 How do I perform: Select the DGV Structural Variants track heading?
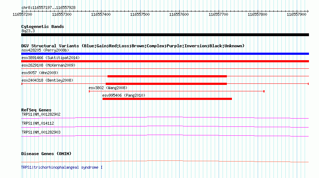pyautogui.click(x=133, y=46)
